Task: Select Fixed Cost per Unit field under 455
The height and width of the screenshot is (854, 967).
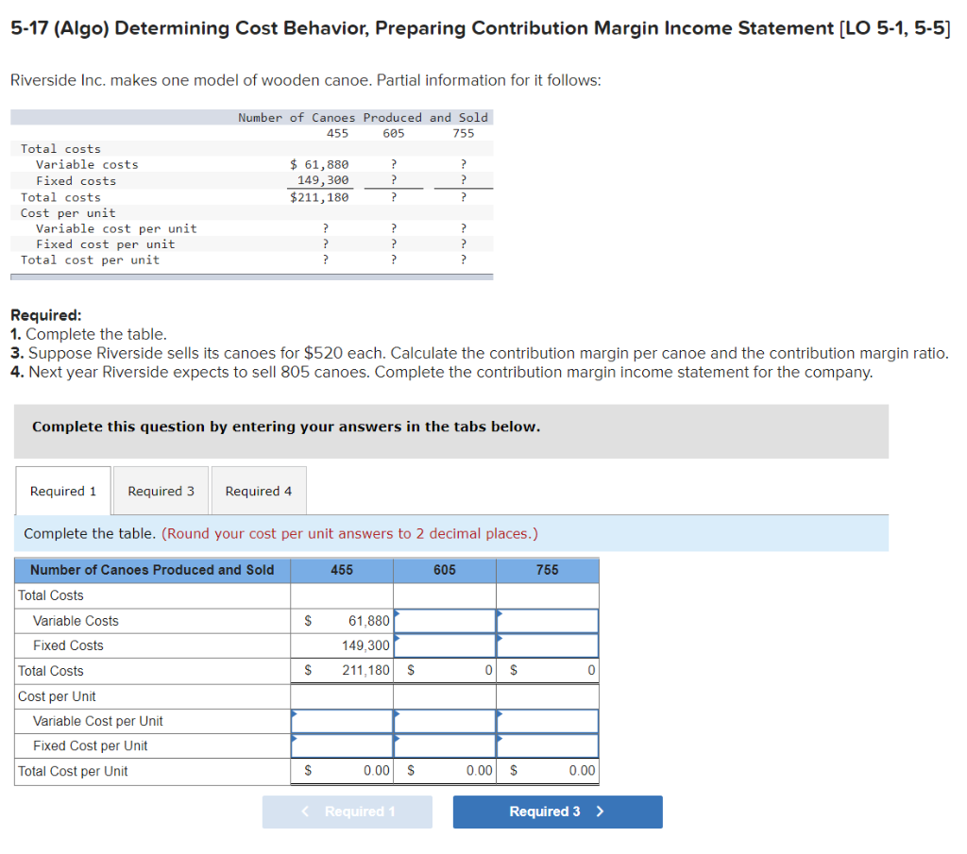Action: click(x=341, y=745)
